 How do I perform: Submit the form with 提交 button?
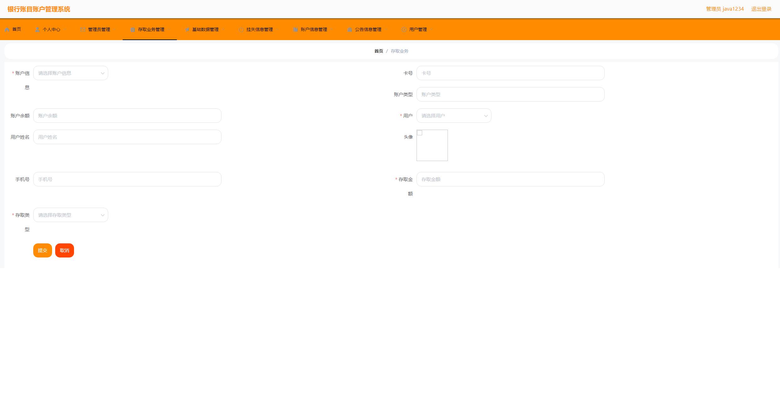tap(42, 250)
